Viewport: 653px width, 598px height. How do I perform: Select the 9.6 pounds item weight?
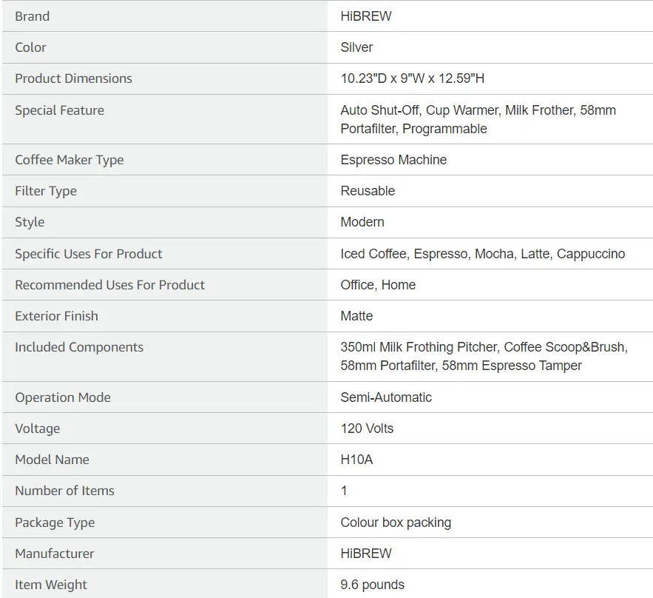click(x=372, y=585)
